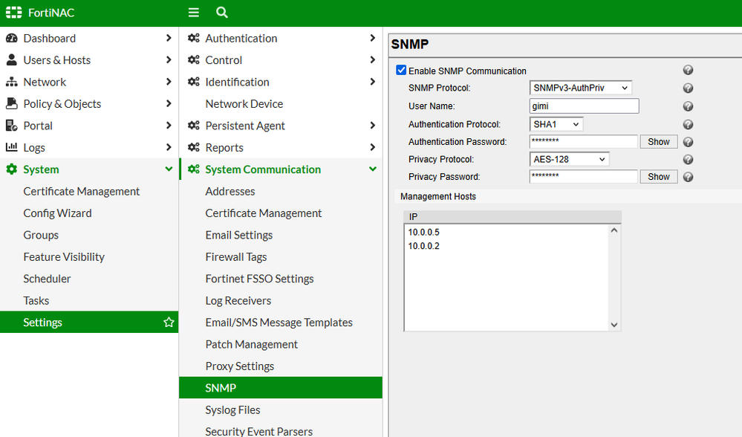
Task: Open the Authentication Protocol dropdown
Action: point(556,125)
